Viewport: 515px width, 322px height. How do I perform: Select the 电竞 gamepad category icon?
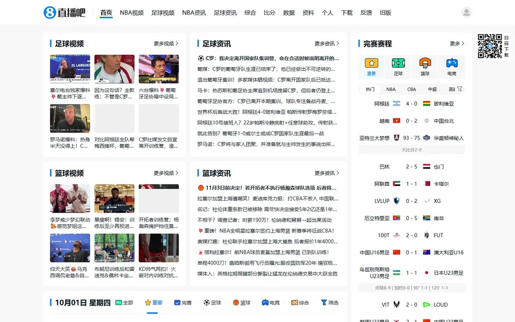coord(452,63)
